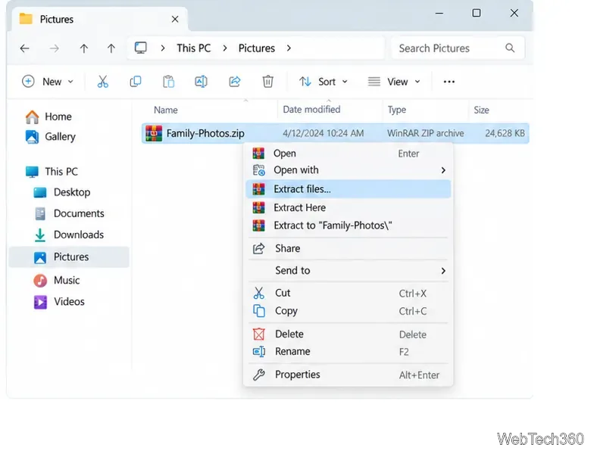Sort by the Size column header
597x460 pixels.
pyautogui.click(x=481, y=110)
